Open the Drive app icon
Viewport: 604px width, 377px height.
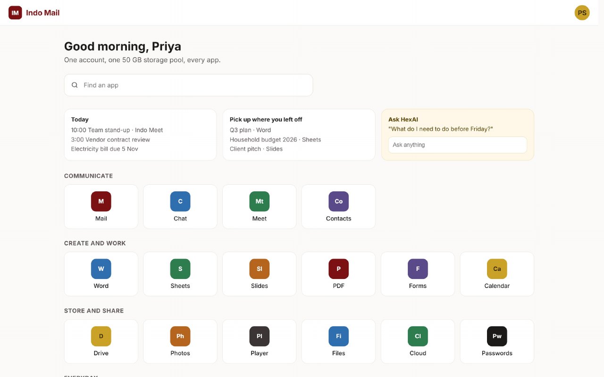pos(101,336)
